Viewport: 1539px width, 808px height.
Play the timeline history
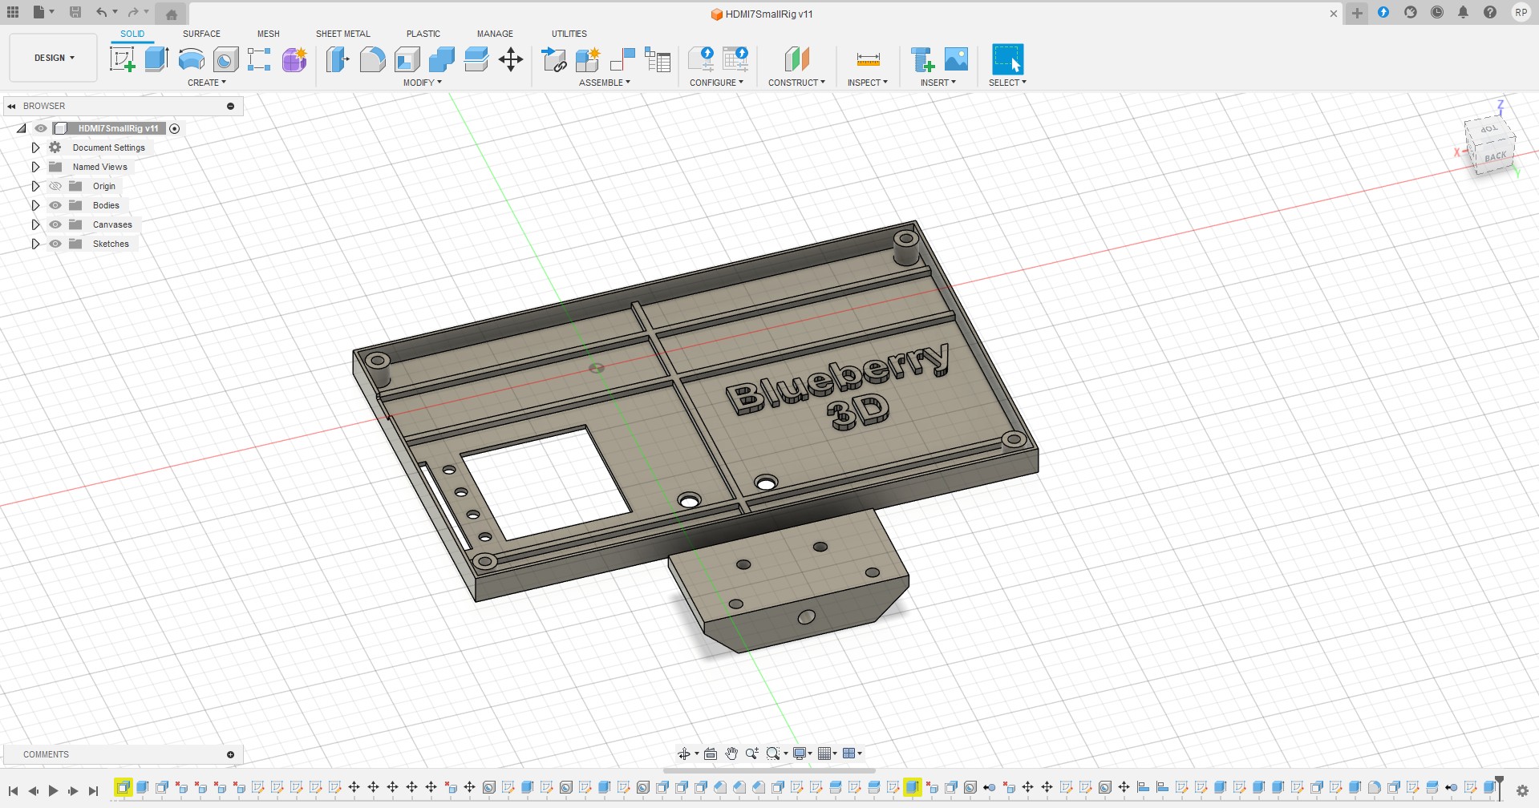[x=53, y=791]
